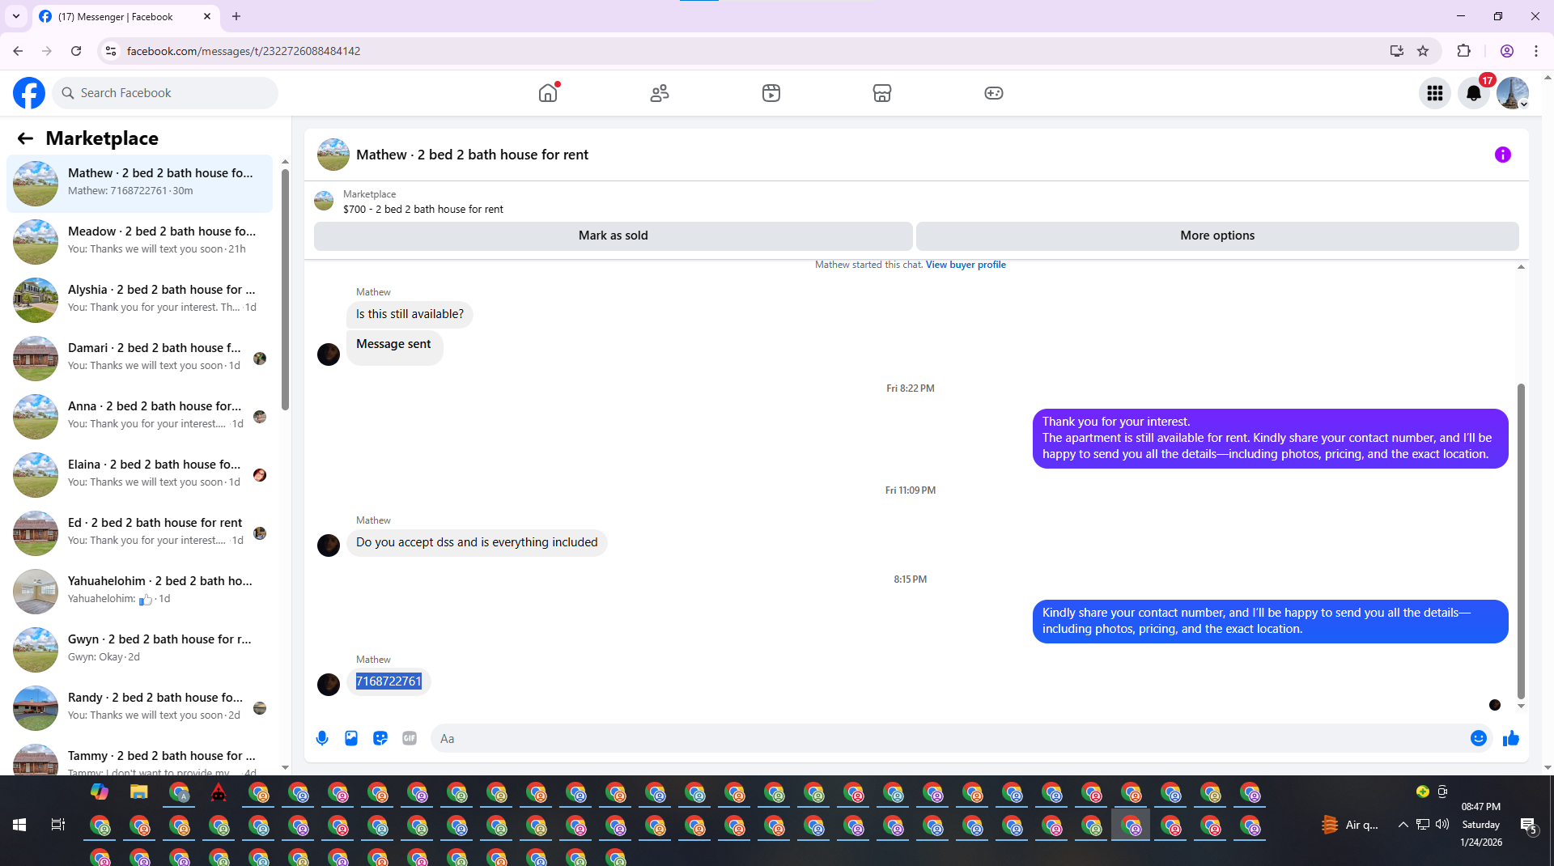Click the 'Do you accept dss' message
Image resolution: width=1554 pixels, height=866 pixels.
[477, 542]
